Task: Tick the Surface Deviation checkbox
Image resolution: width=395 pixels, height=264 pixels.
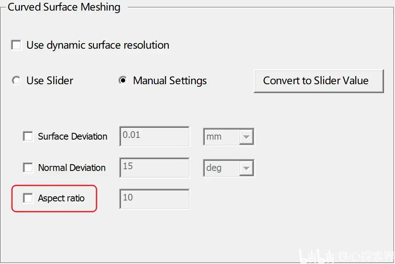Action: pyautogui.click(x=28, y=136)
